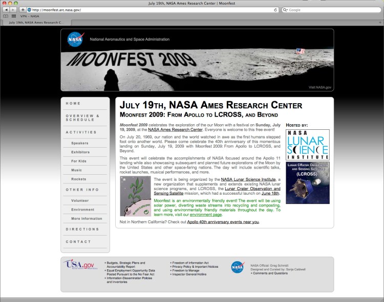Go to the Exhibitors page

coord(80,152)
